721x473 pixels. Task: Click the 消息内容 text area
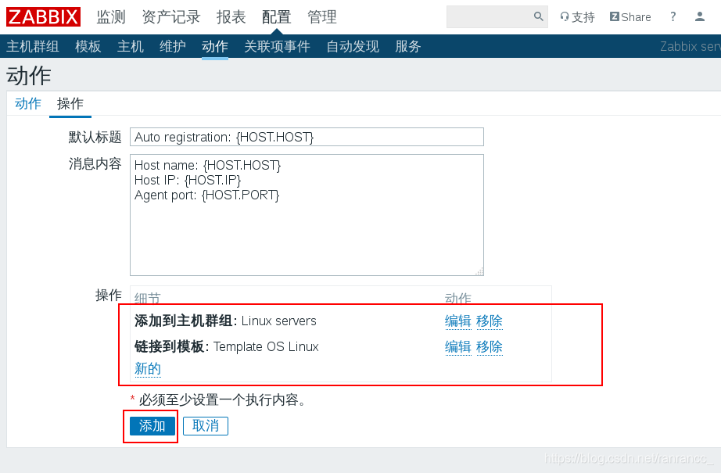point(307,215)
